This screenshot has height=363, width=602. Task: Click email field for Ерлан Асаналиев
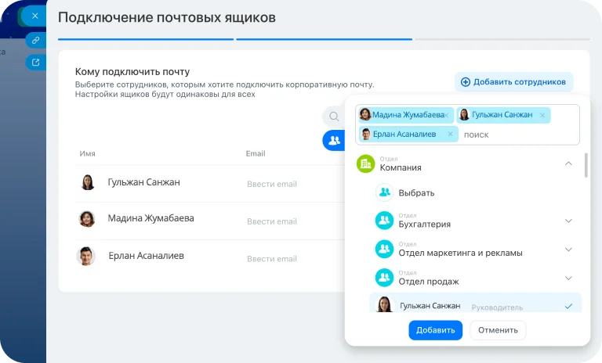(x=272, y=259)
